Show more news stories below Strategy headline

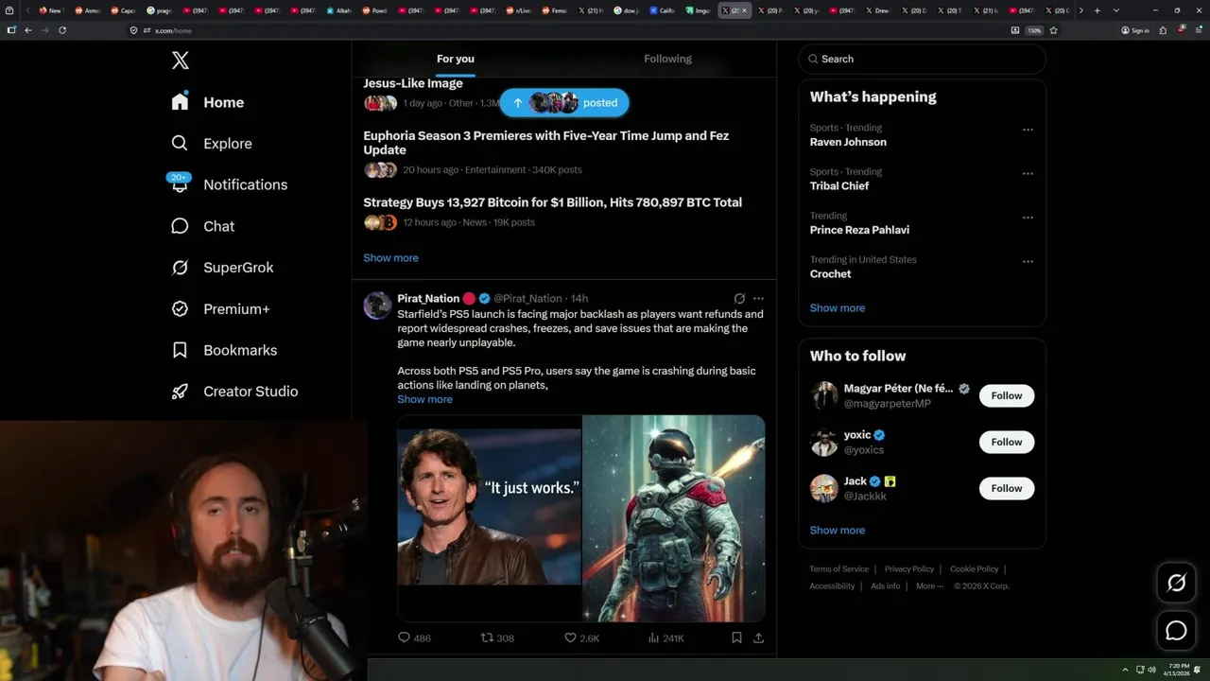coord(390,258)
